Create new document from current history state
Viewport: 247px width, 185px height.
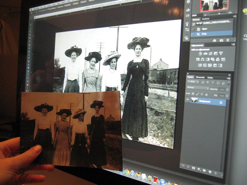214,41
